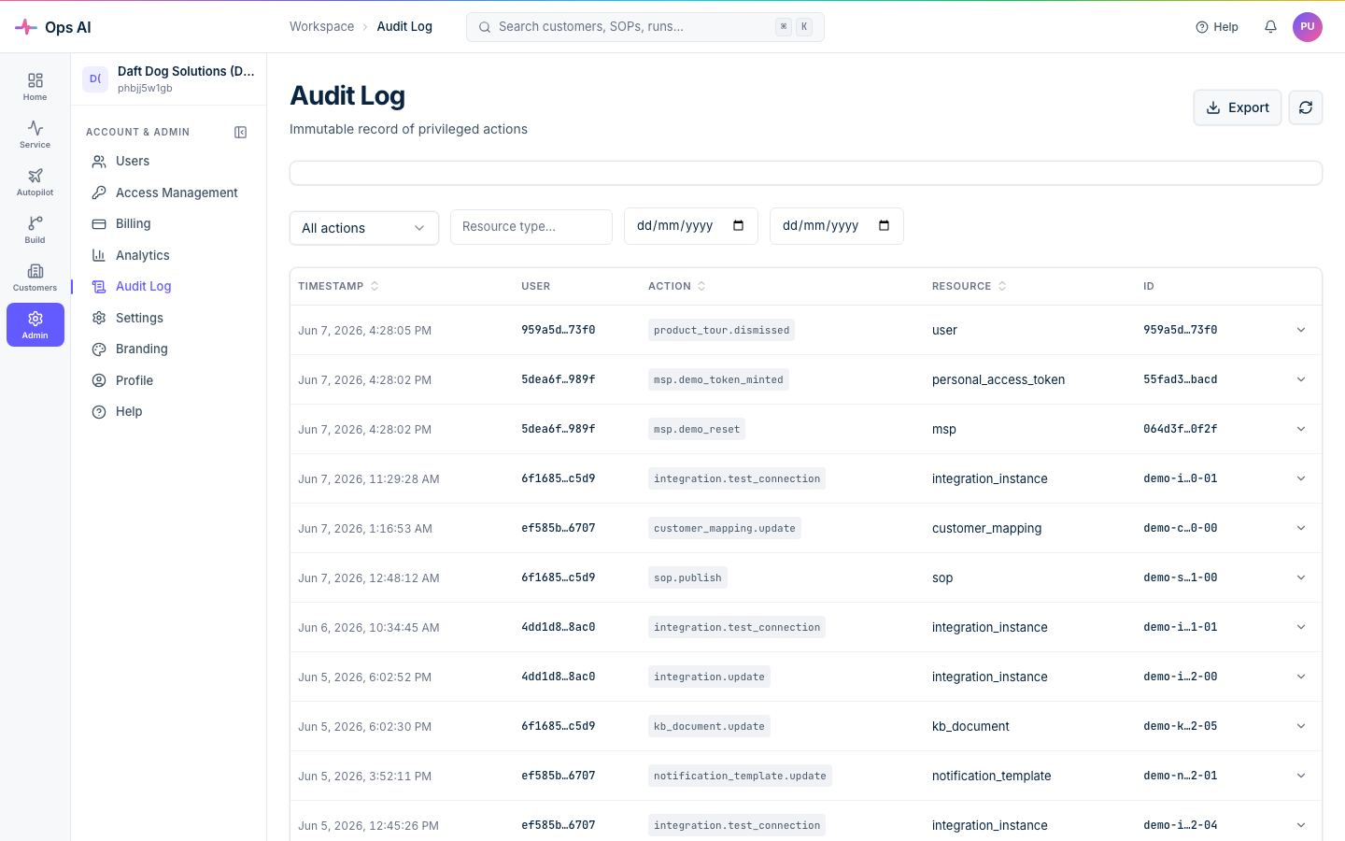Sort by the Timestamp column arrows
Image resolution: width=1345 pixels, height=841 pixels.
[x=375, y=286]
